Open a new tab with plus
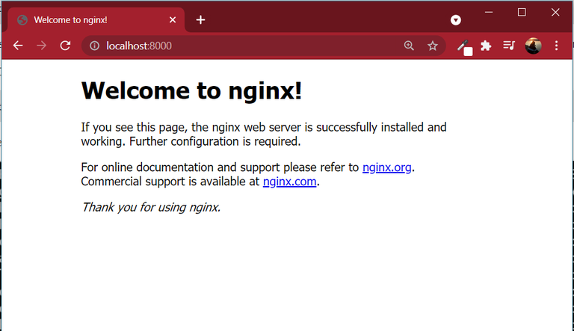The image size is (574, 331). (x=200, y=19)
